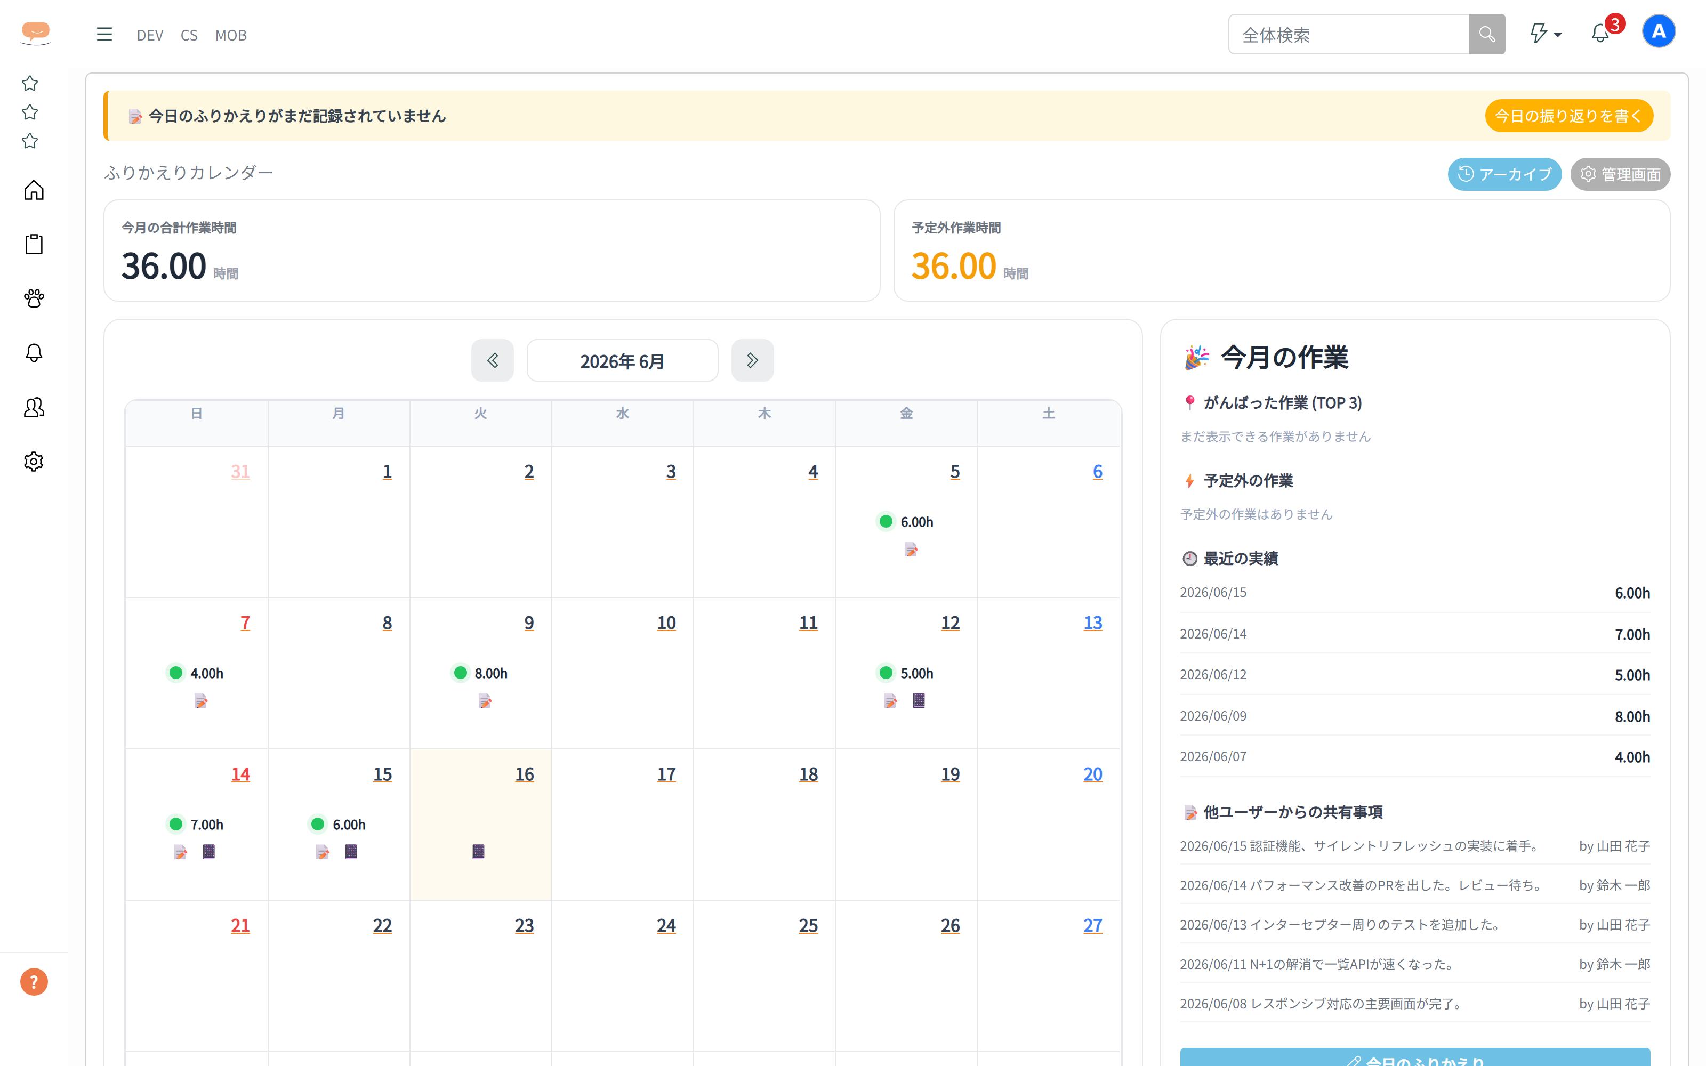Open calendar date 21
The width and height of the screenshot is (1706, 1066).
(x=240, y=926)
